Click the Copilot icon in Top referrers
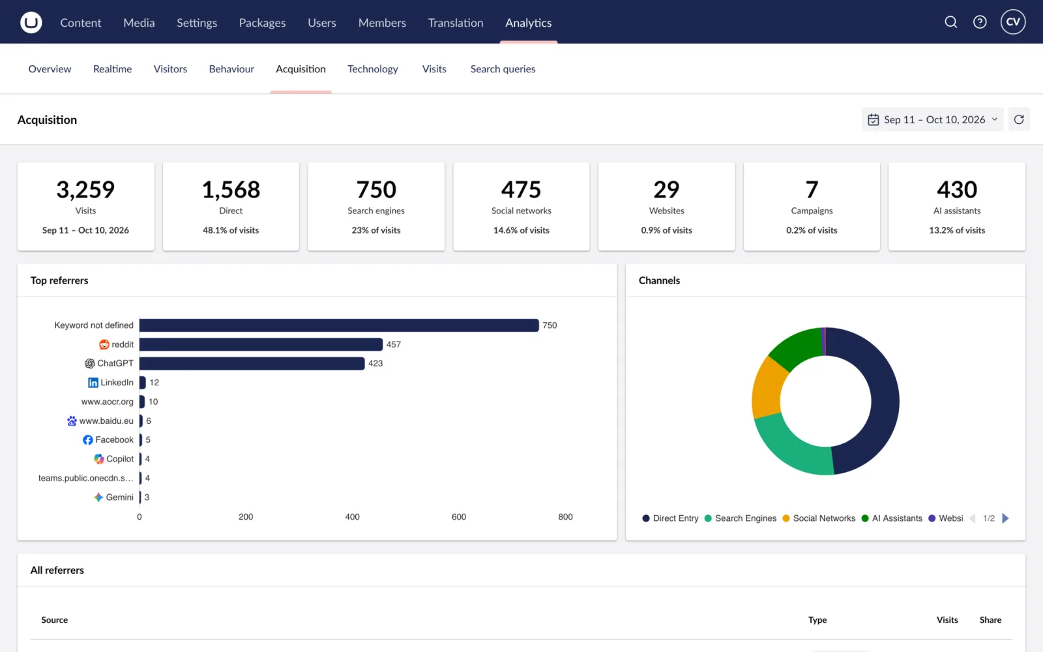This screenshot has width=1043, height=652. click(99, 459)
